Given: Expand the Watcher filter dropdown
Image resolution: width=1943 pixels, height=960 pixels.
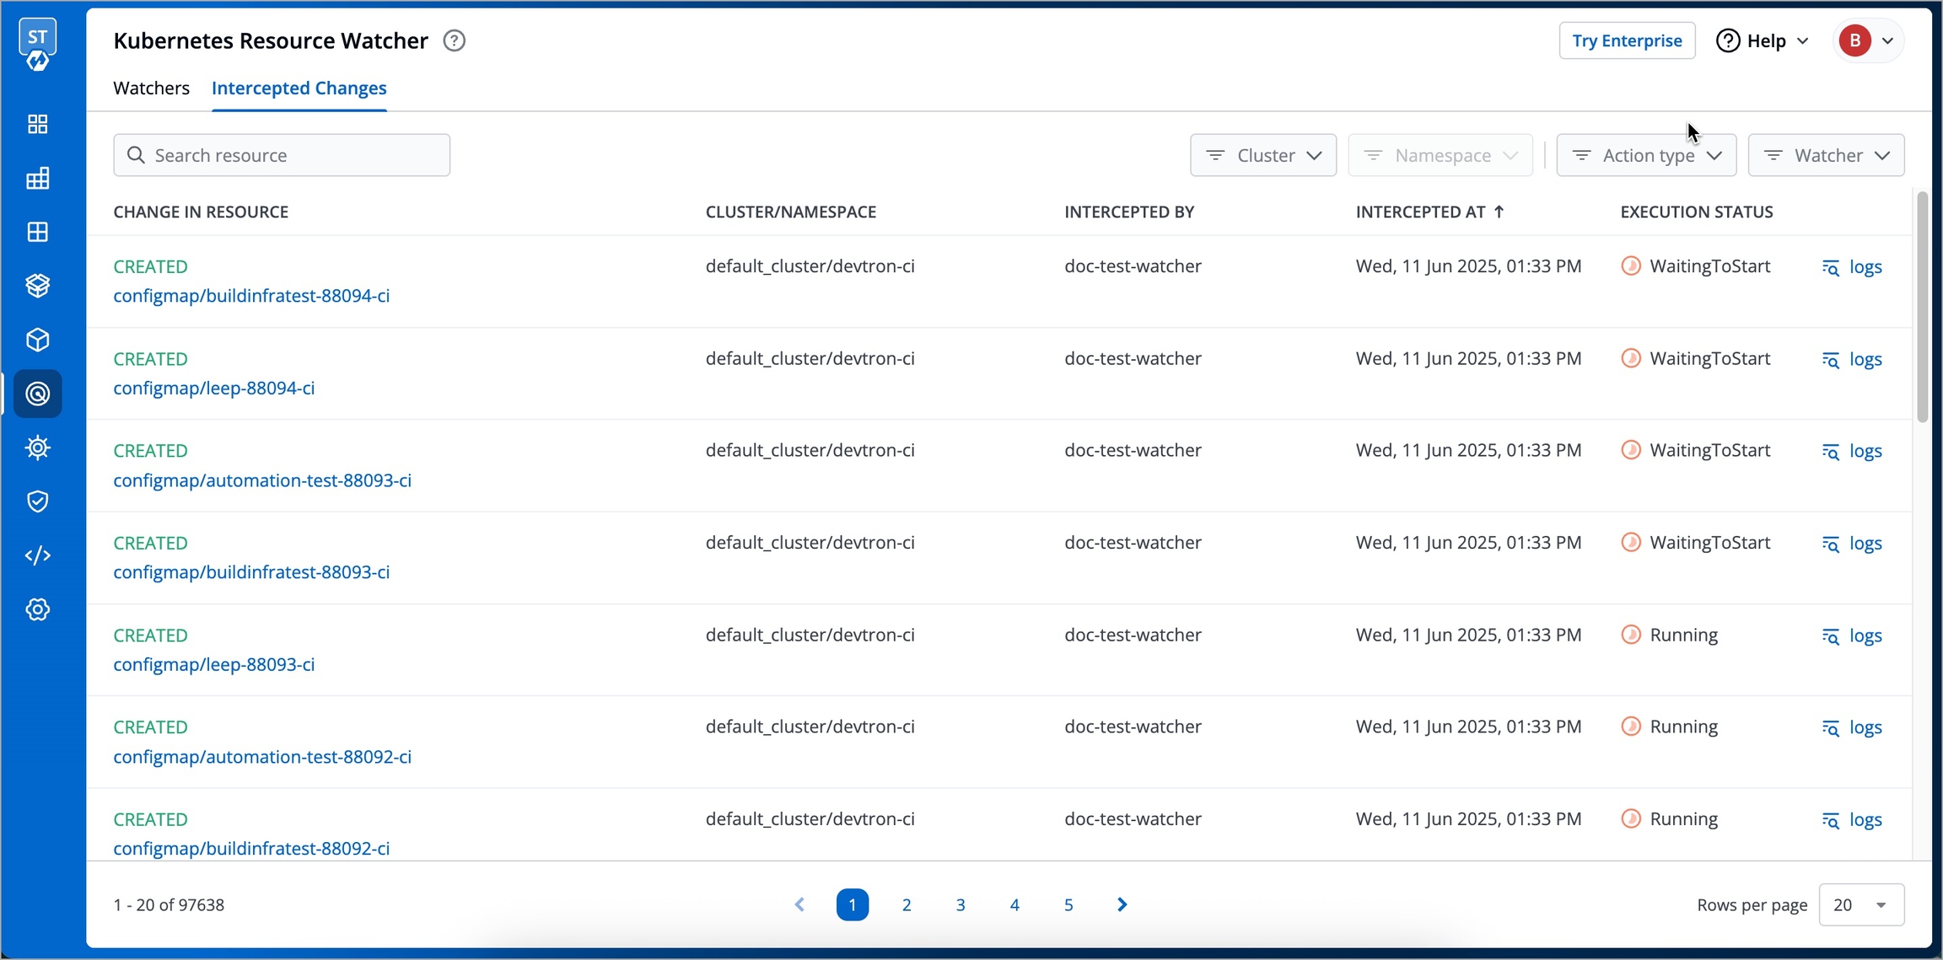Looking at the screenshot, I should (1826, 155).
